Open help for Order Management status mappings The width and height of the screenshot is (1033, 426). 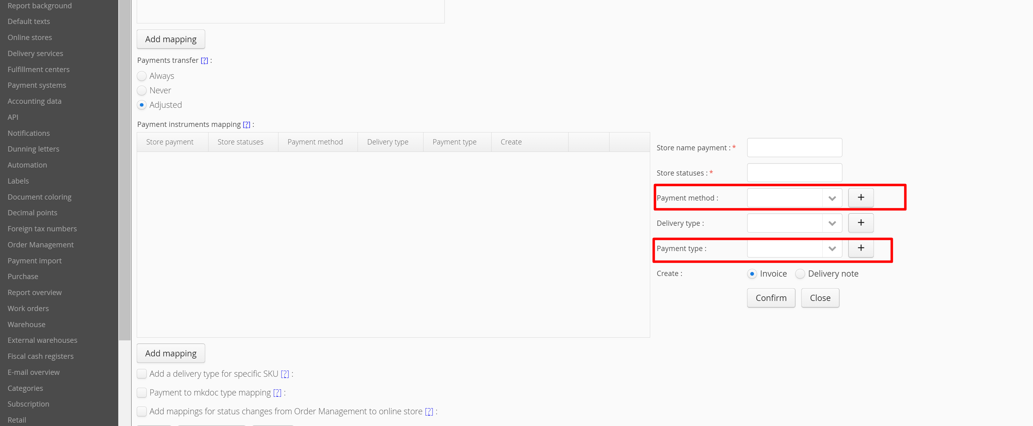coord(429,412)
